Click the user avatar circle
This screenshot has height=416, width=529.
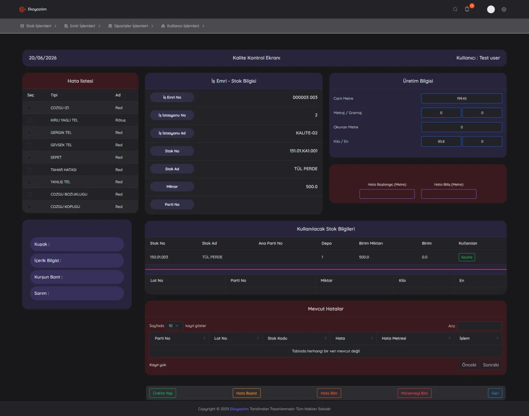pyautogui.click(x=491, y=9)
